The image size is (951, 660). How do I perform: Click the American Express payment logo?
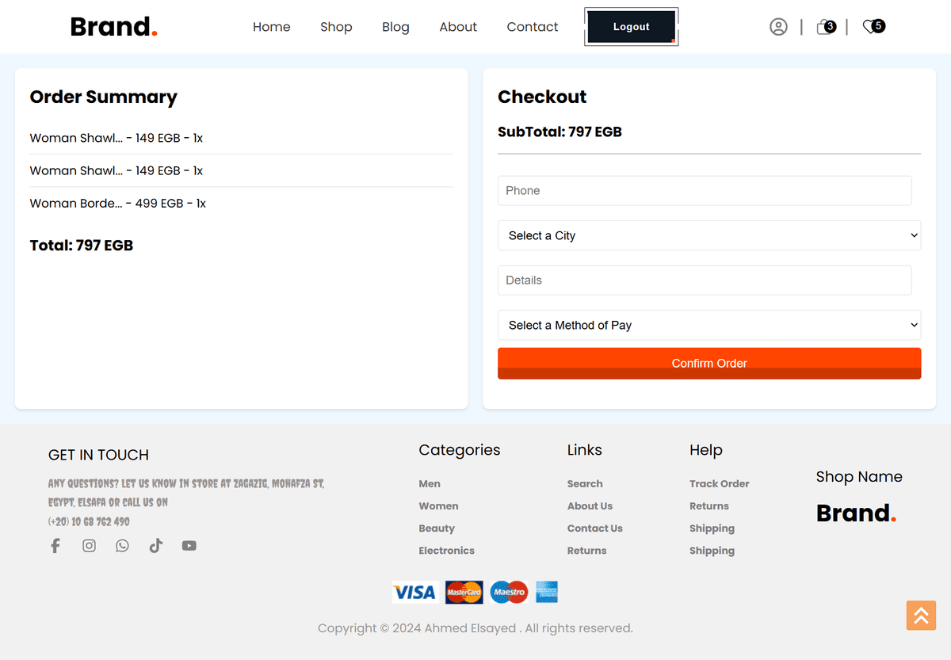[547, 592]
